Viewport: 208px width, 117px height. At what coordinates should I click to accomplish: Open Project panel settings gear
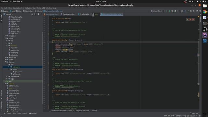(38, 14)
